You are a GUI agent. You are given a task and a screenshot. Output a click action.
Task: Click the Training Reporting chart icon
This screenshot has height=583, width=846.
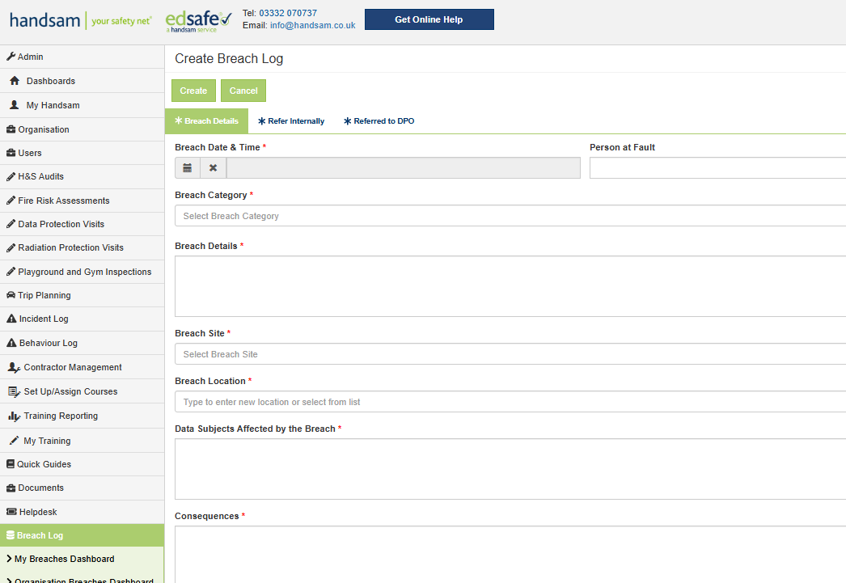[x=14, y=416]
